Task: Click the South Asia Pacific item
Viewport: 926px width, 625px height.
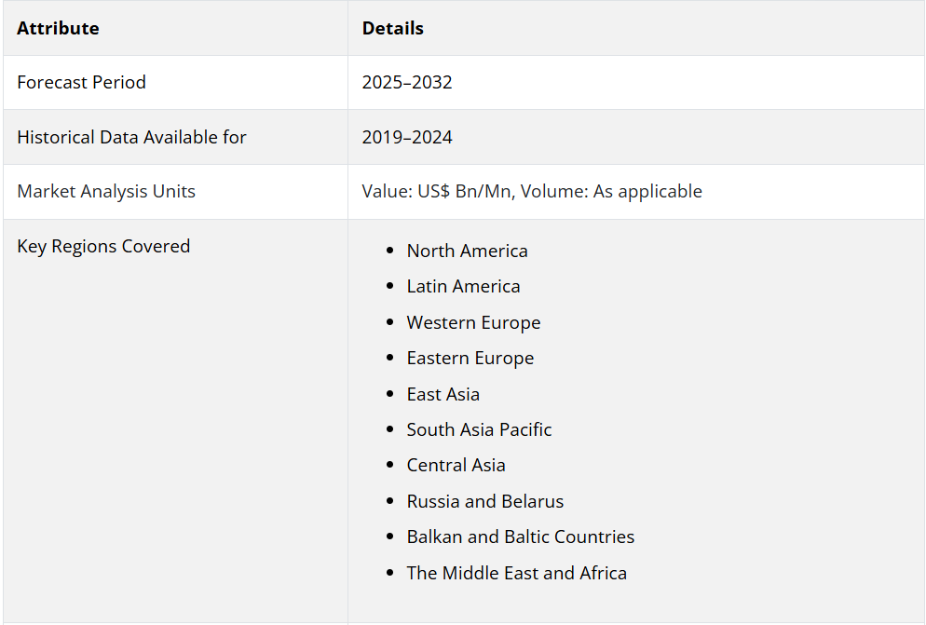Action: (x=479, y=429)
